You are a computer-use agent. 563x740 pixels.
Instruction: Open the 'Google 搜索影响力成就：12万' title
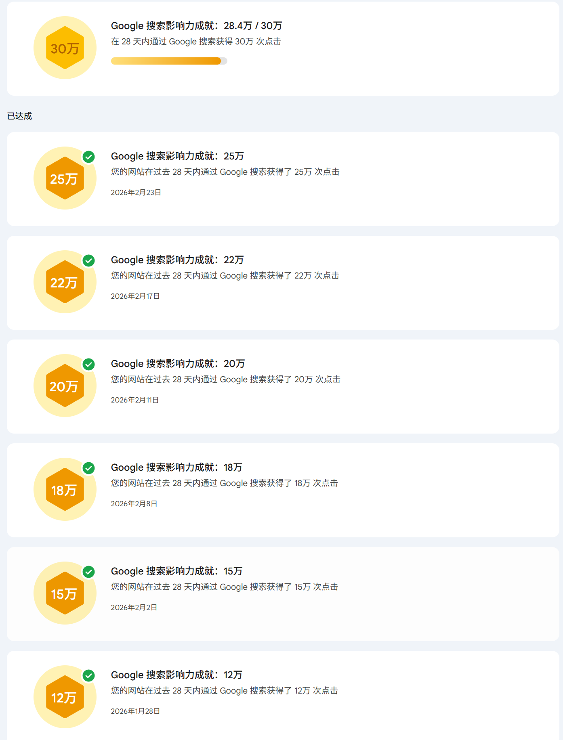click(x=177, y=675)
